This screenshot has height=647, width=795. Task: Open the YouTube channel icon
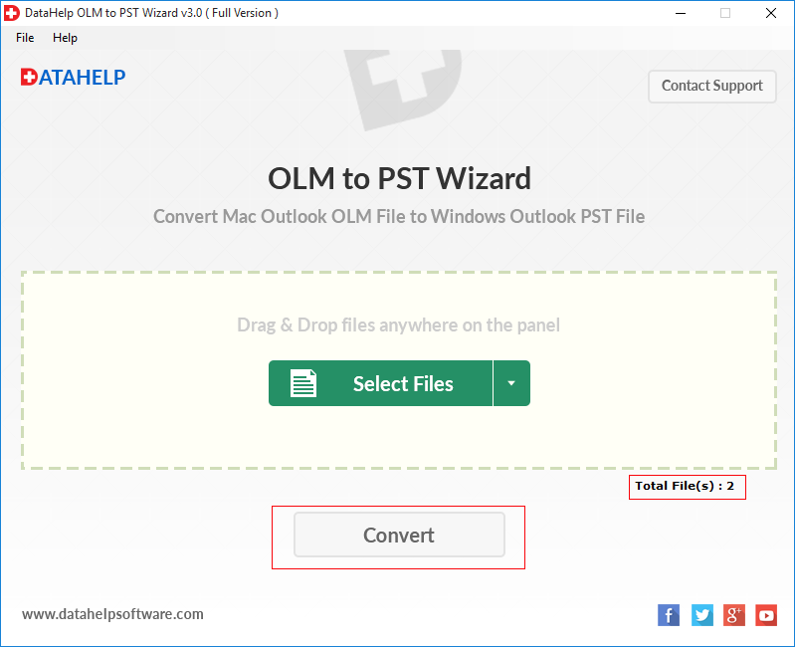click(766, 615)
